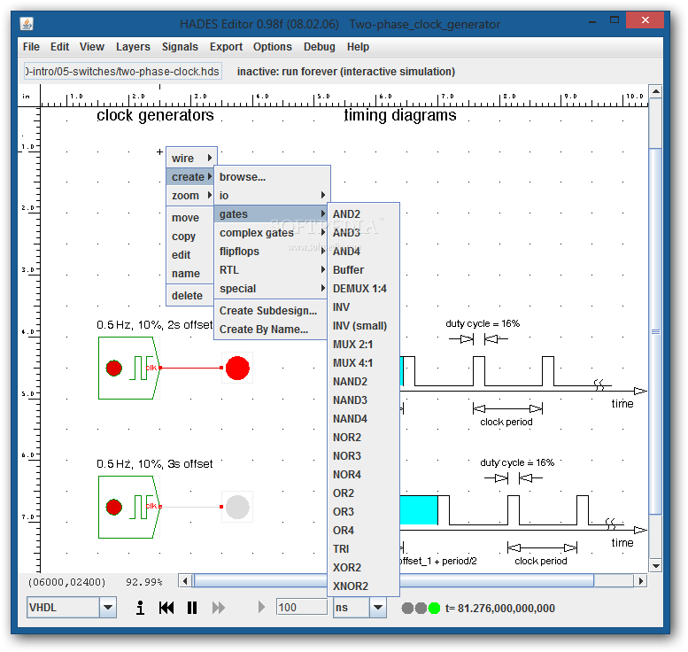
Task: Create an AND3 gate
Action: 363,233
